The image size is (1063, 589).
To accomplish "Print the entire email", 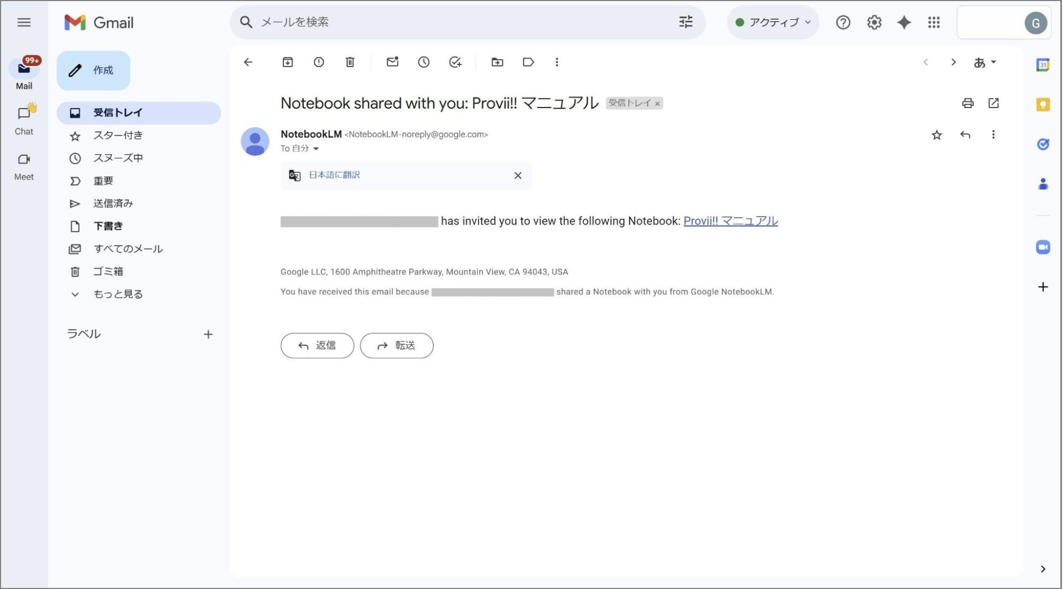I will click(x=968, y=103).
